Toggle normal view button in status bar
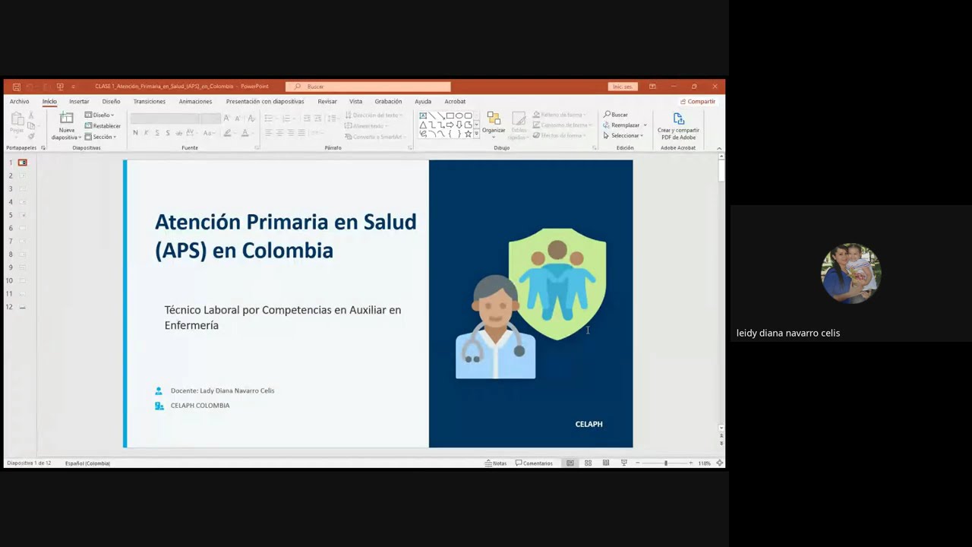 pos(570,463)
